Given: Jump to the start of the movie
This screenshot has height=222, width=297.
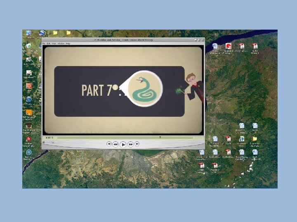Looking at the screenshot, I should 109,144.
